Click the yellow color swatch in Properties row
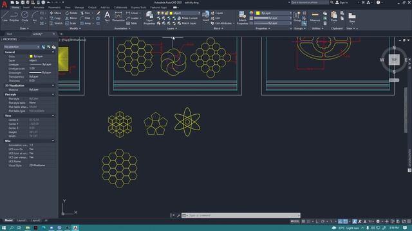Screen dimensions: 412x231 point(31,56)
